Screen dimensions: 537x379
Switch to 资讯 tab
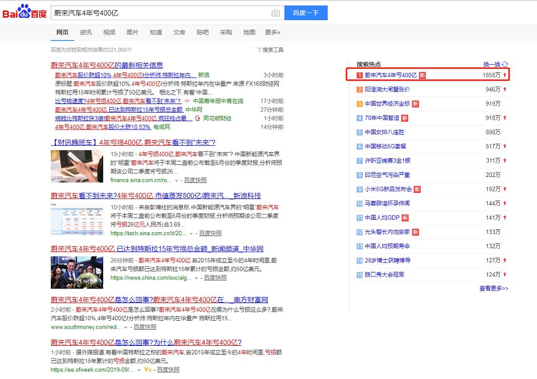click(86, 32)
